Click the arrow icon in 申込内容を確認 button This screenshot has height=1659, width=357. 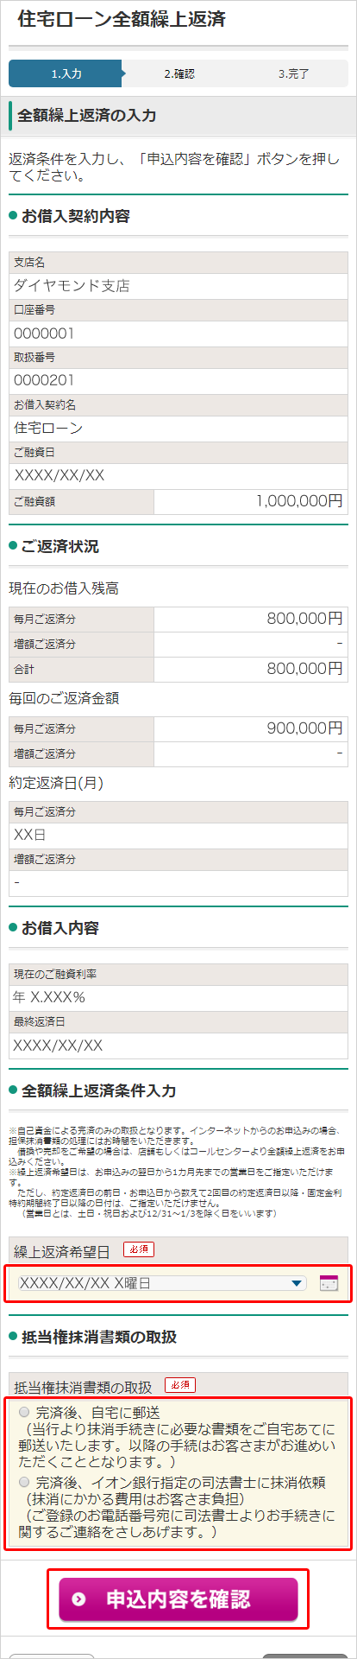79,1599
